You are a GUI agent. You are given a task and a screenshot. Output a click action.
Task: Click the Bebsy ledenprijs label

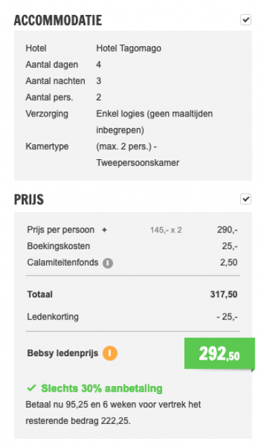pyautogui.click(x=63, y=354)
